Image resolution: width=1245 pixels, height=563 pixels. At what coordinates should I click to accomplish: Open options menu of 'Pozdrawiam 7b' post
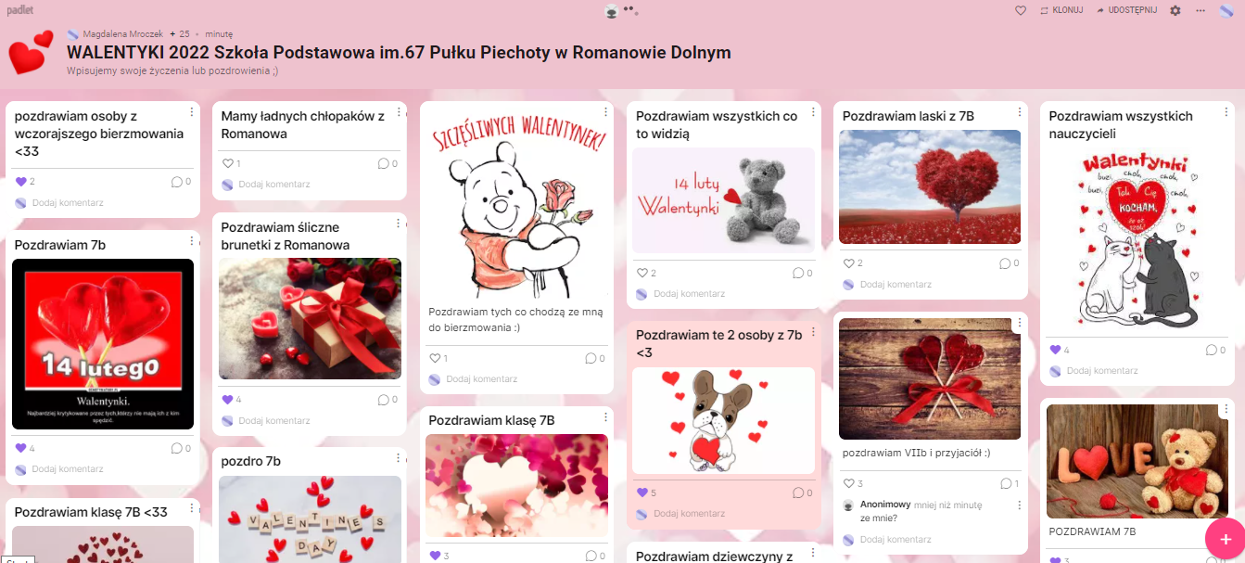click(x=192, y=241)
